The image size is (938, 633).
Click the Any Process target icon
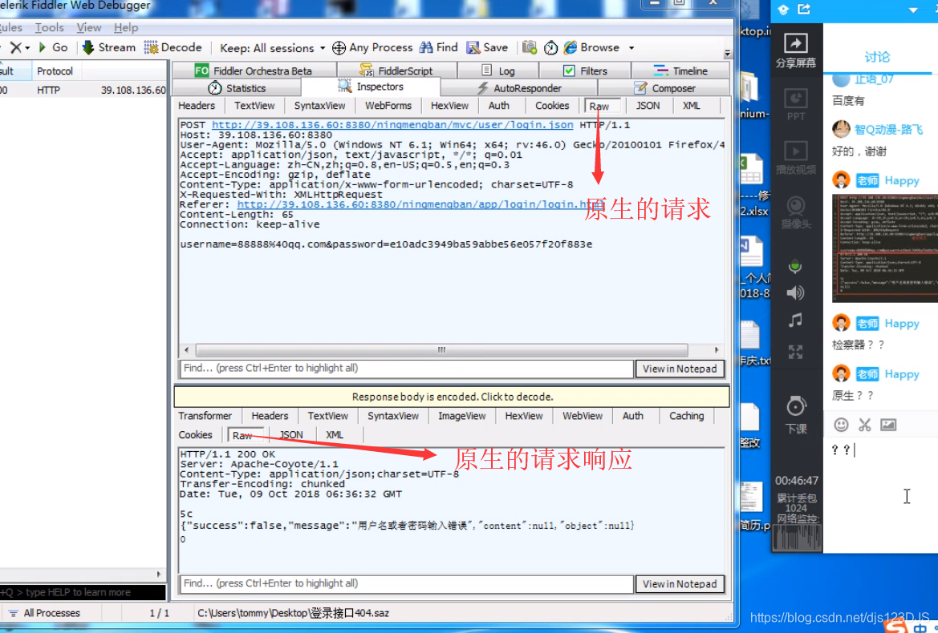339,48
